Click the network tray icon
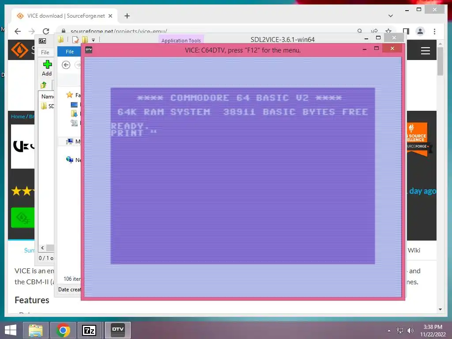The height and width of the screenshot is (339, 452). [x=400, y=331]
